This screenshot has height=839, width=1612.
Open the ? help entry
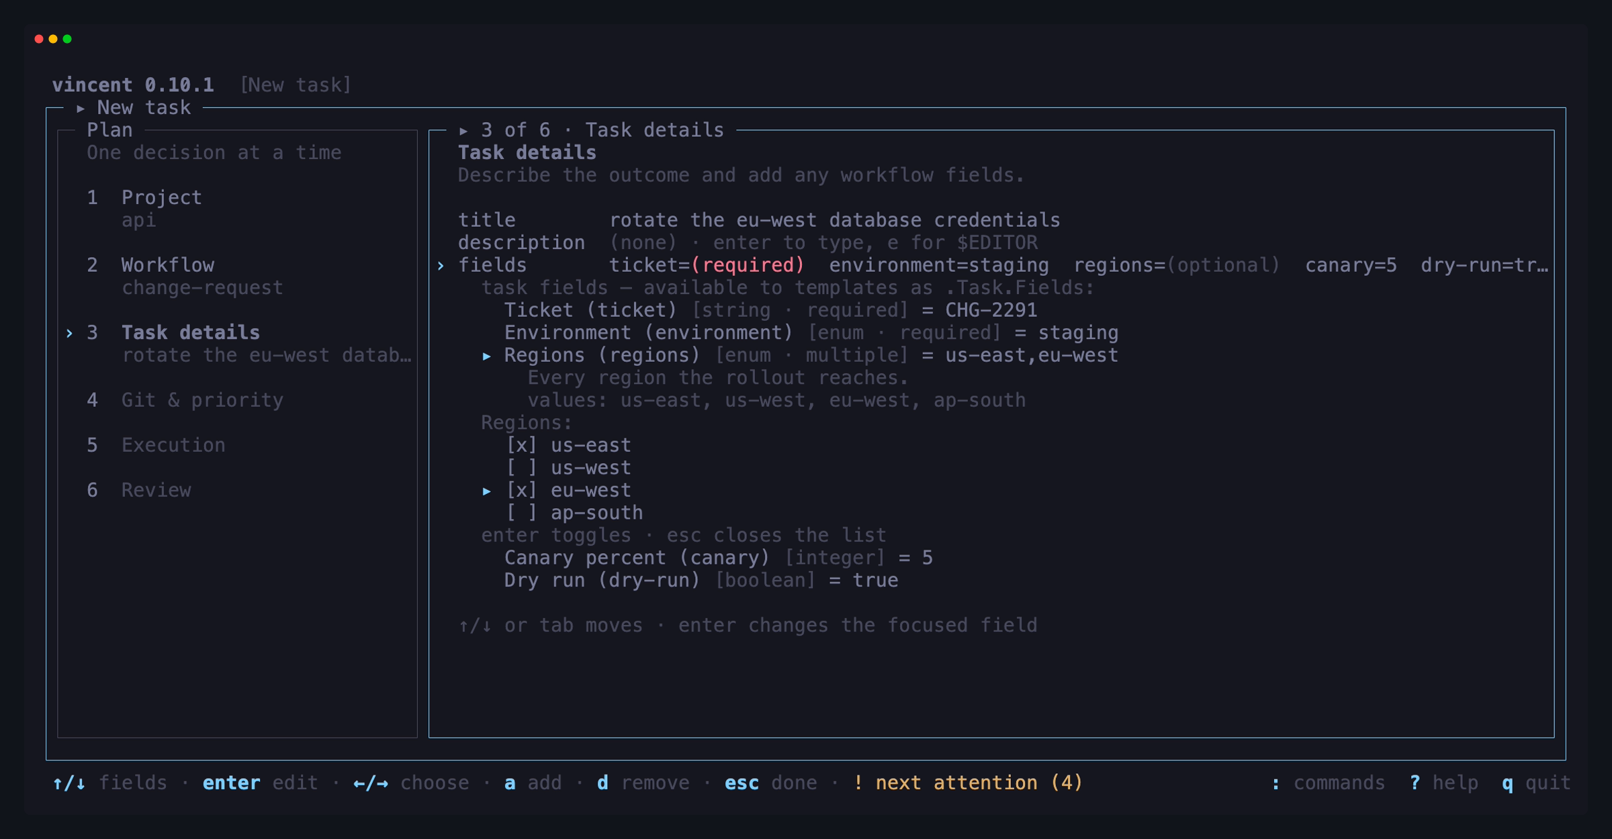click(1443, 783)
